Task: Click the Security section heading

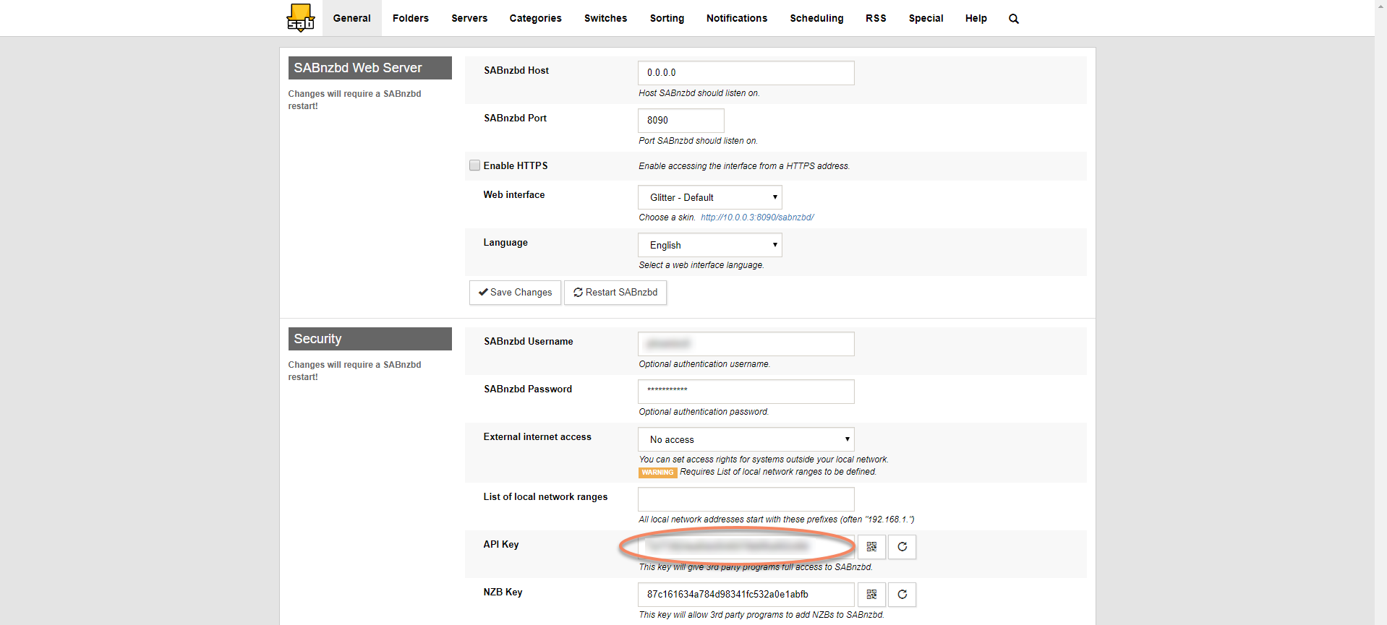Action: pyautogui.click(x=370, y=339)
